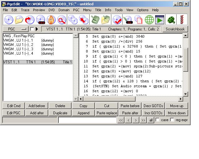Click the disc icon labeled 'new'

[40, 20]
